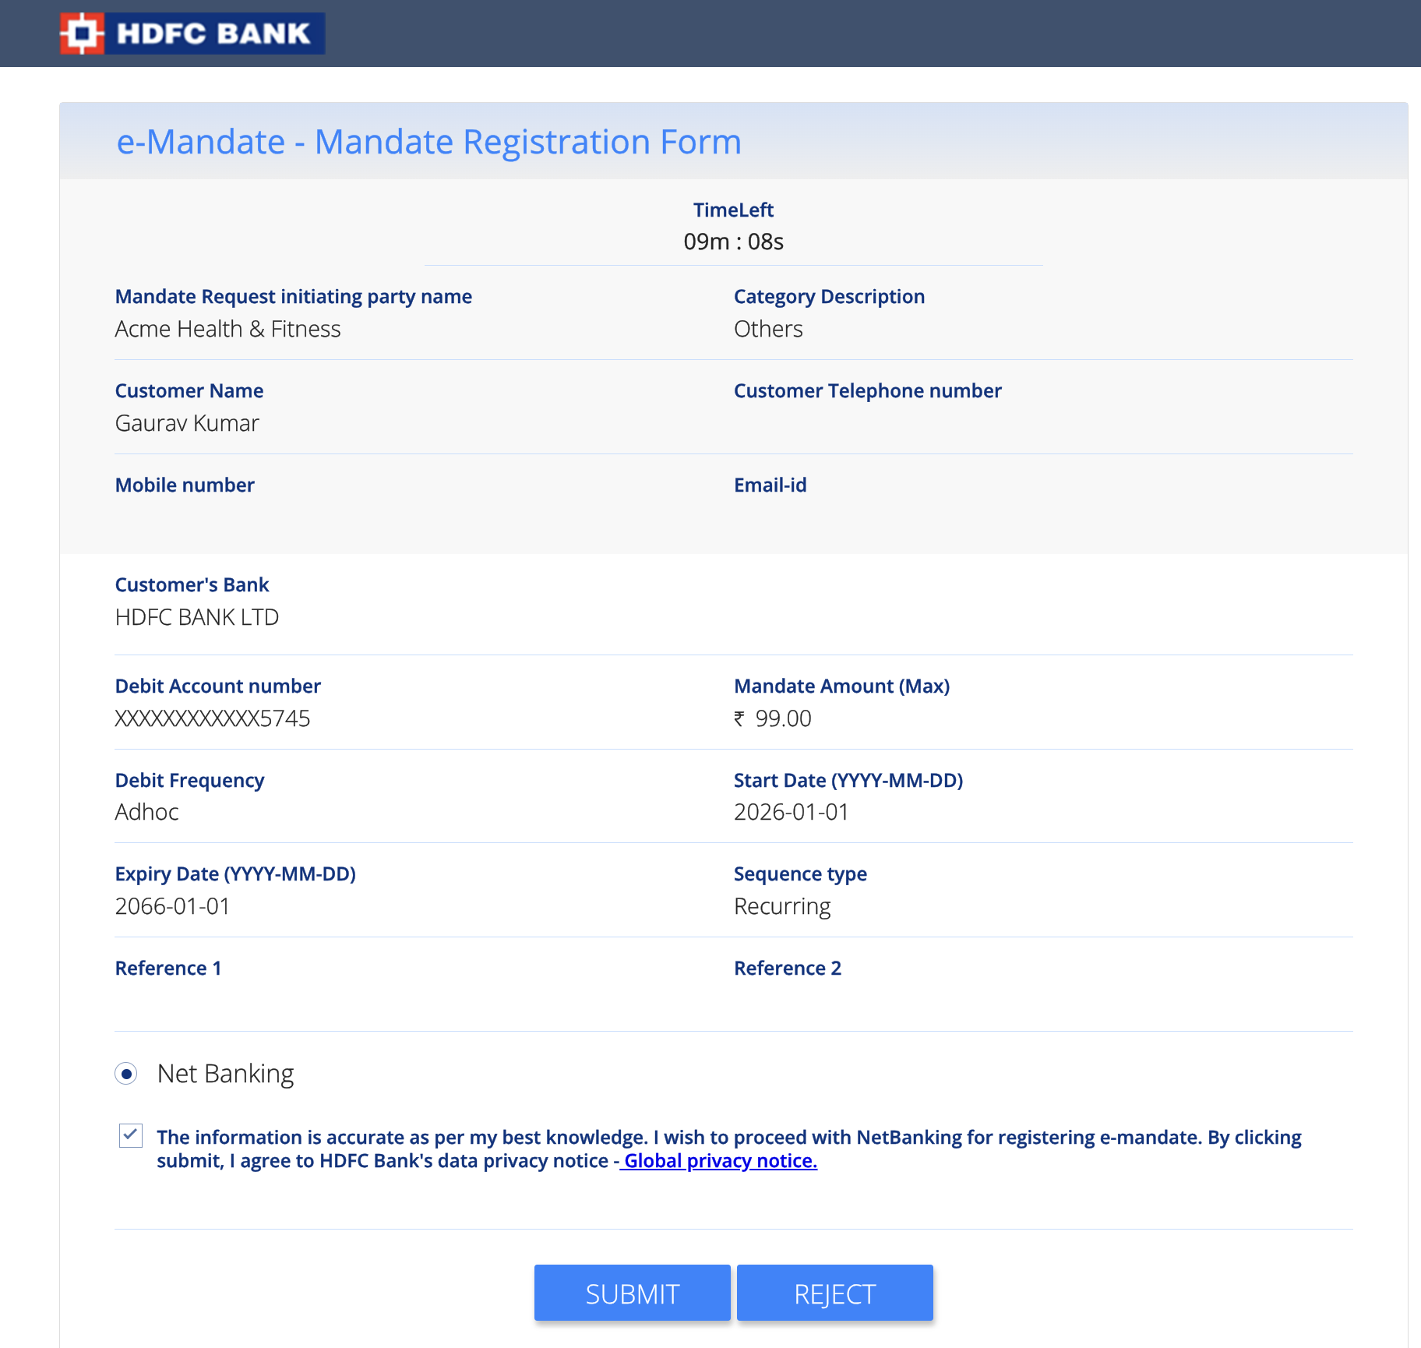Viewport: 1421px width, 1348px height.
Task: Select the Mandate Amount value
Action: click(x=771, y=718)
